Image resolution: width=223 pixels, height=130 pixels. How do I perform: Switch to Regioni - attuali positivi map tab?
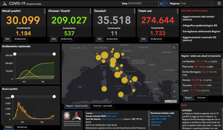(77, 106)
